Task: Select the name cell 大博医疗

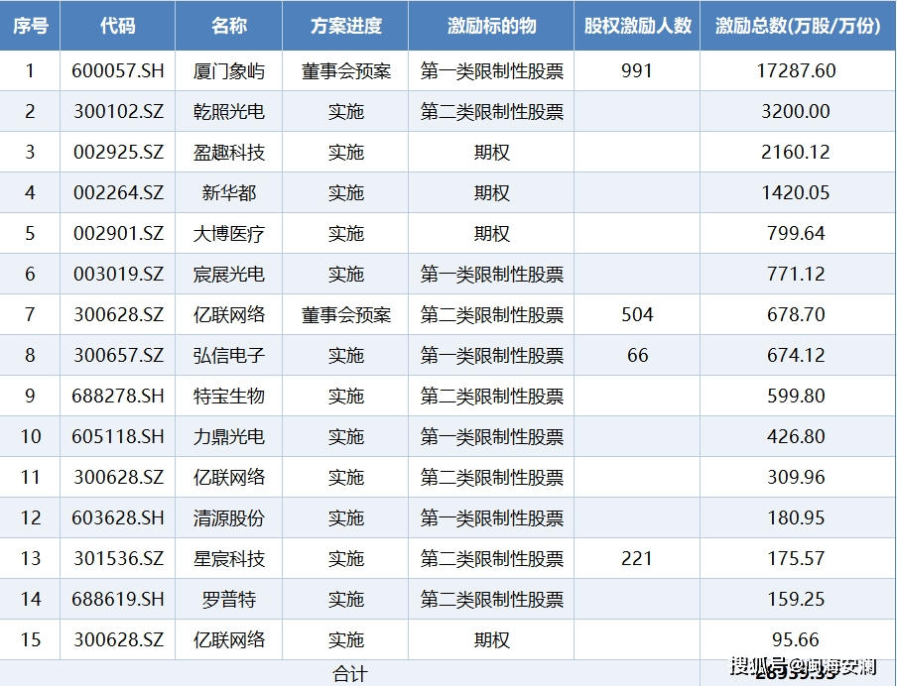Action: pyautogui.click(x=229, y=233)
